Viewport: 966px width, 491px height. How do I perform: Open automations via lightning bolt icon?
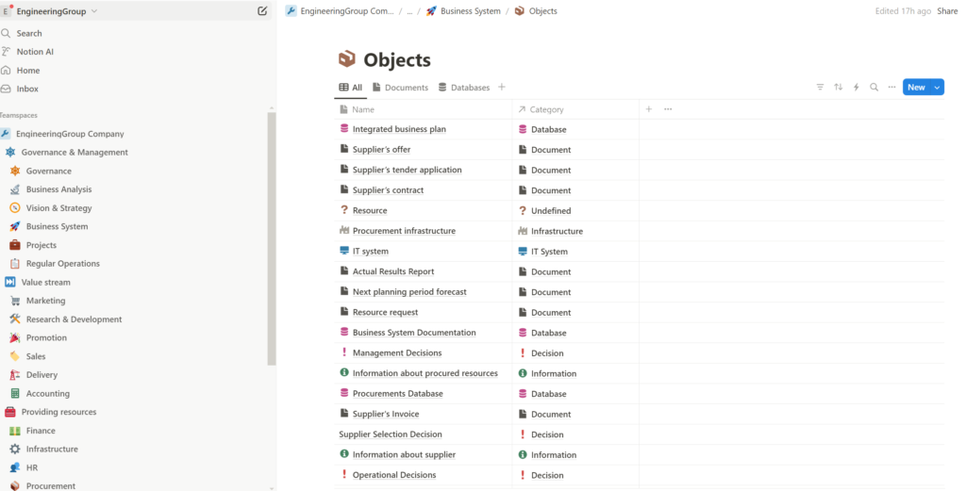point(857,88)
